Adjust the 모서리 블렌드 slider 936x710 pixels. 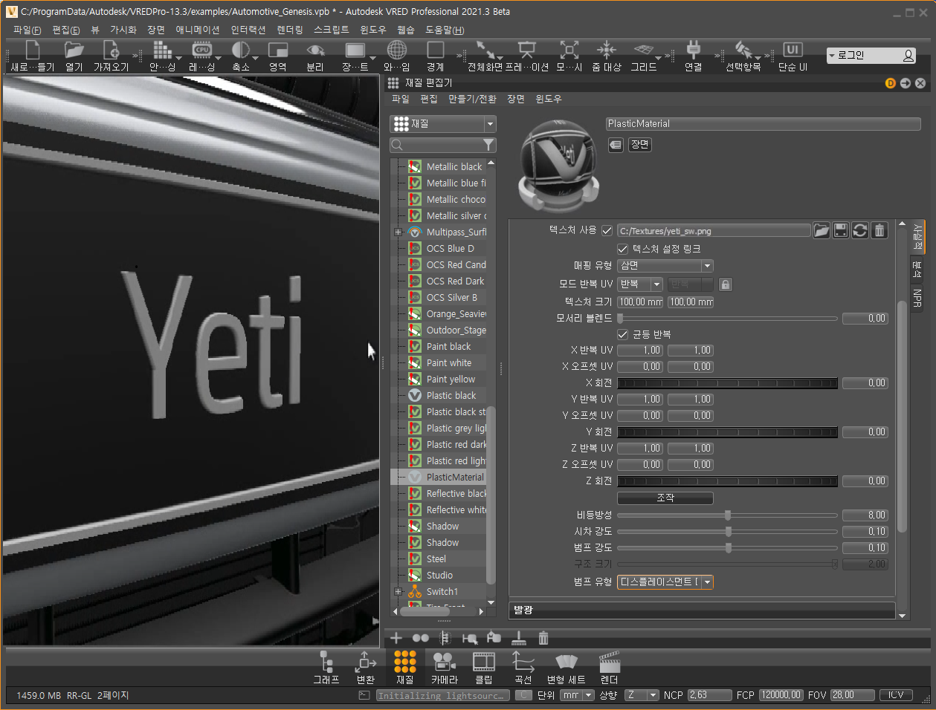click(728, 318)
